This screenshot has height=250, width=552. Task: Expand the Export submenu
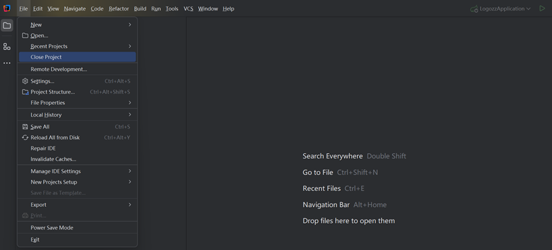[x=77, y=205]
